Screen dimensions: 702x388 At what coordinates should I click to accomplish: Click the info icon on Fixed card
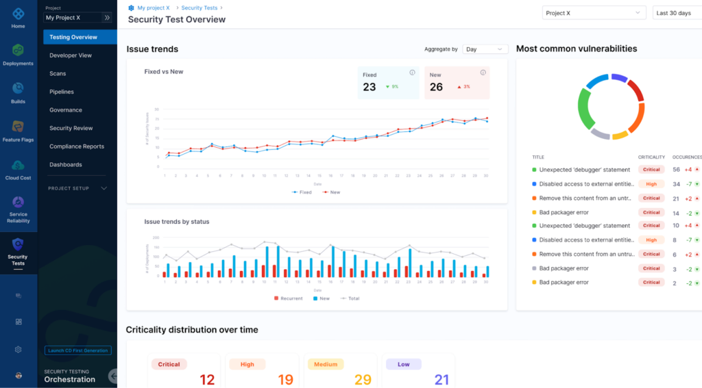(x=412, y=73)
